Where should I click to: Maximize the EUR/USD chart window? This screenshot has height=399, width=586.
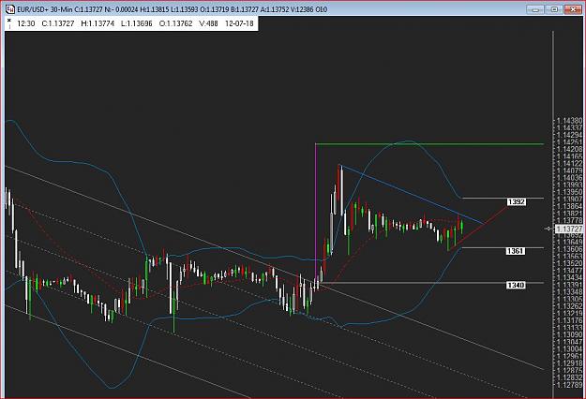[554, 9]
